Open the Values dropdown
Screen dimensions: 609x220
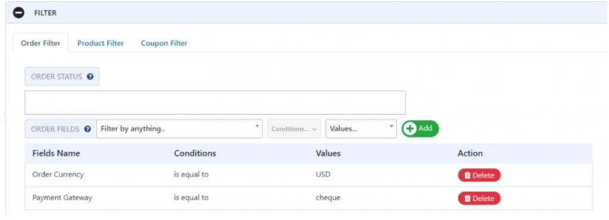click(361, 129)
